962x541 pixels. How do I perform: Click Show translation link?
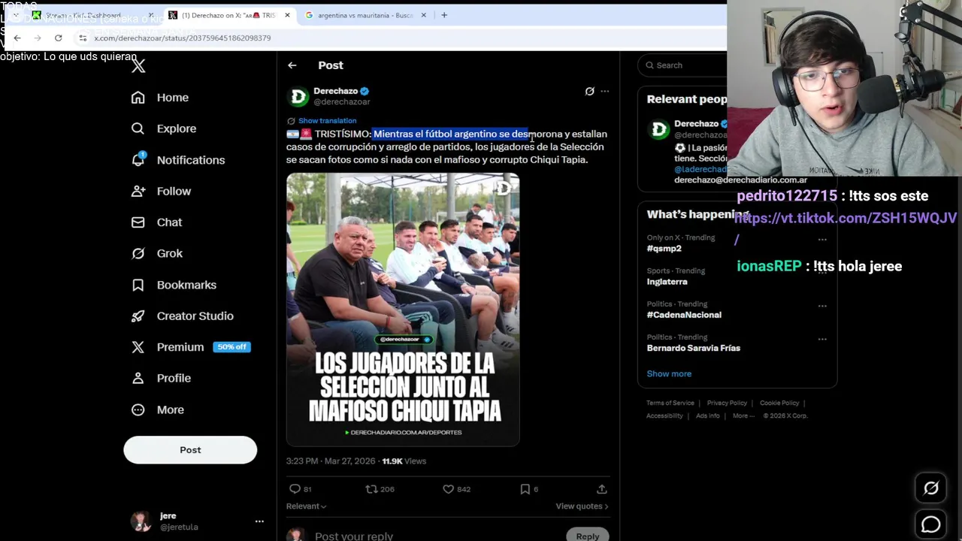(327, 120)
